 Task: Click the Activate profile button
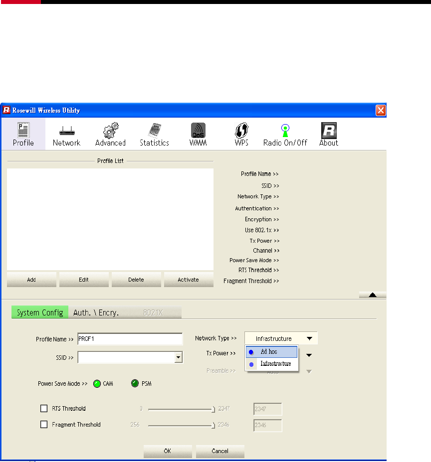click(x=189, y=280)
